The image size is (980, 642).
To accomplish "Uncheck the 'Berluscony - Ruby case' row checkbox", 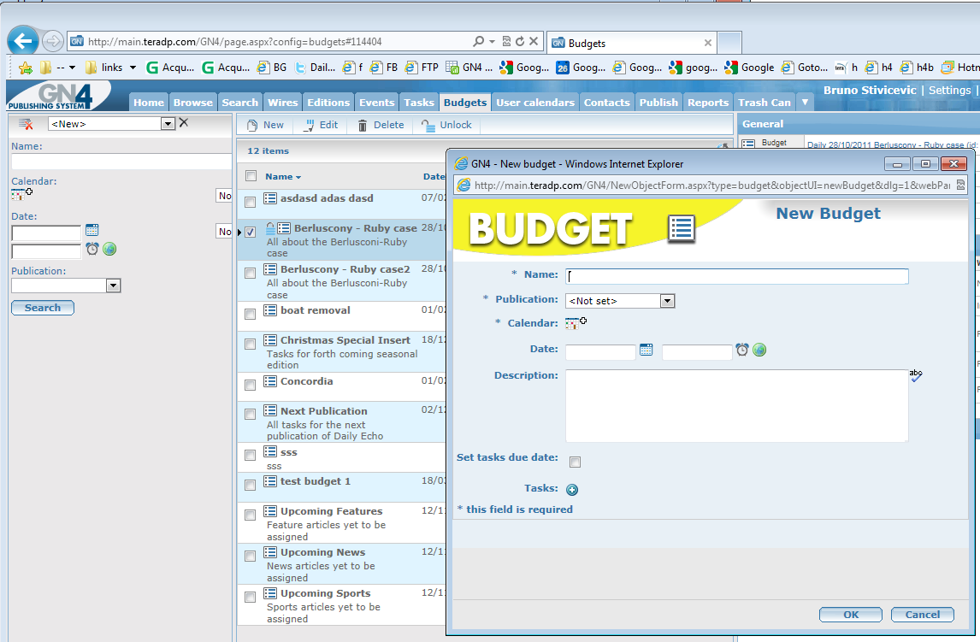I will (250, 233).
